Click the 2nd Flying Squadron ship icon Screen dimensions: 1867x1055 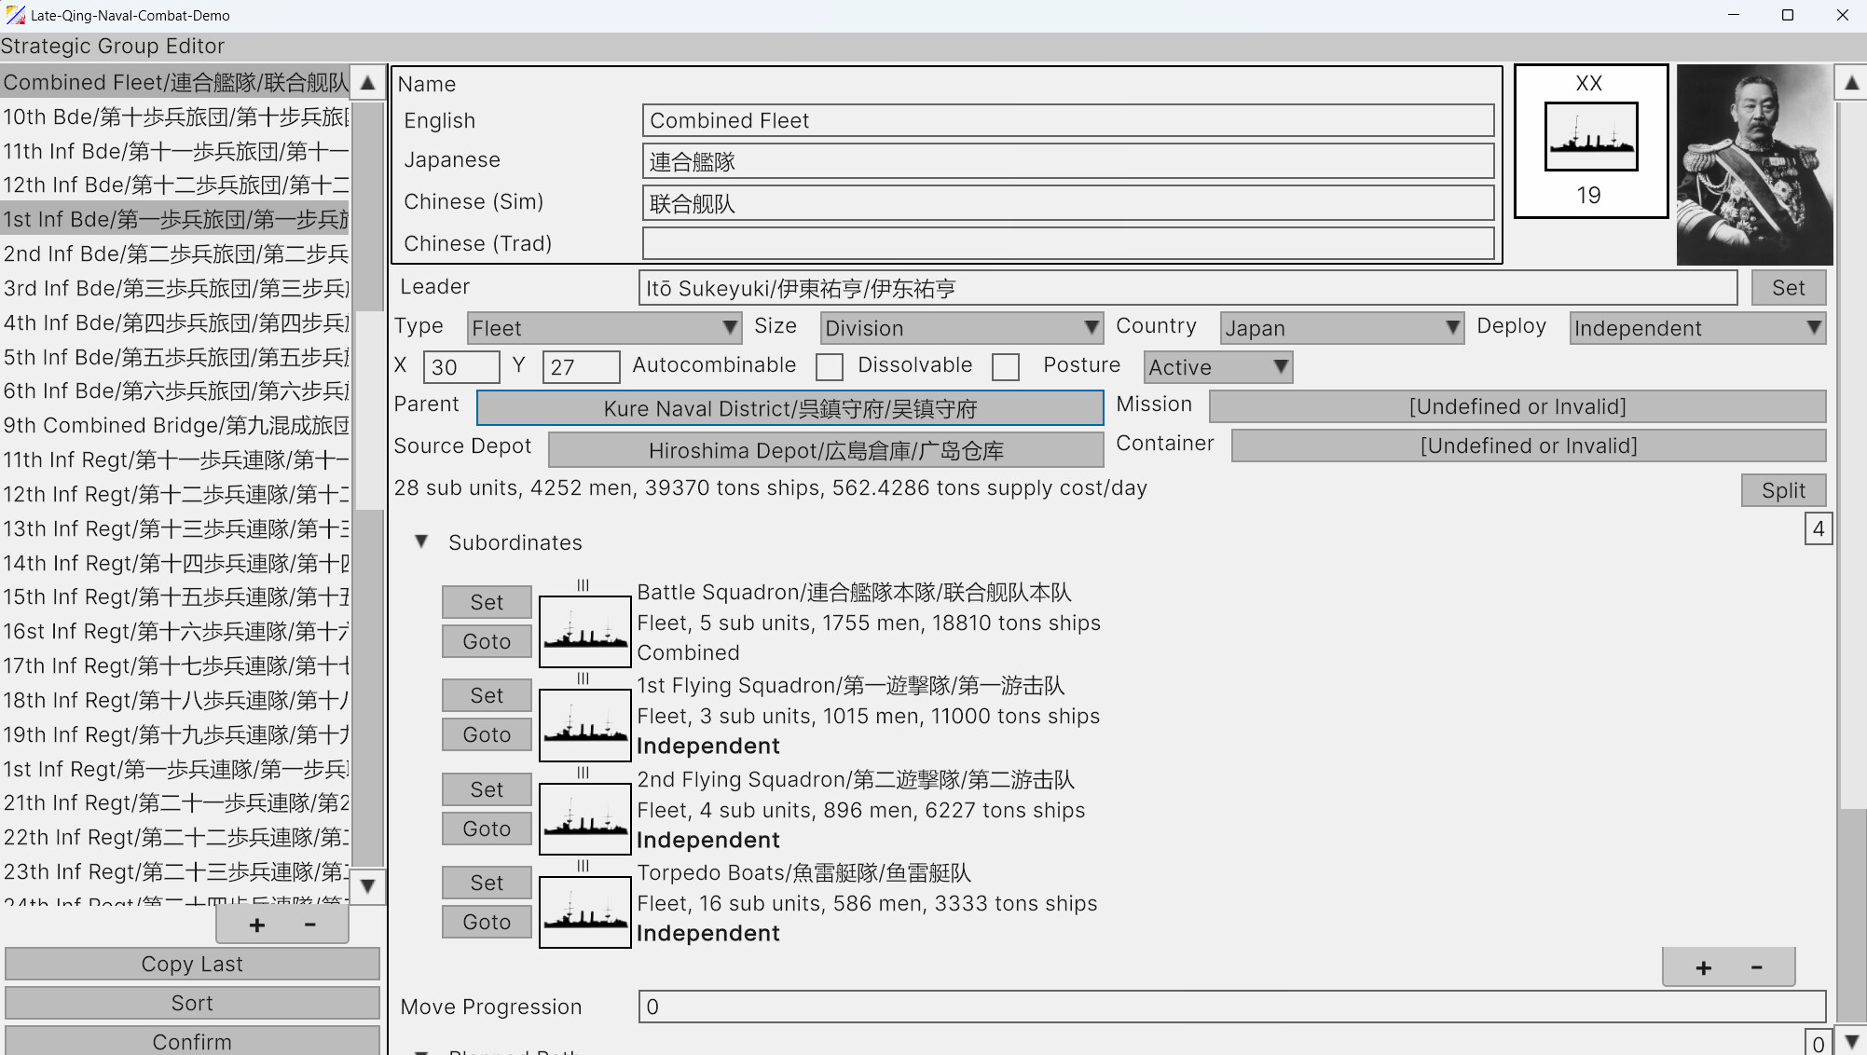tap(584, 819)
